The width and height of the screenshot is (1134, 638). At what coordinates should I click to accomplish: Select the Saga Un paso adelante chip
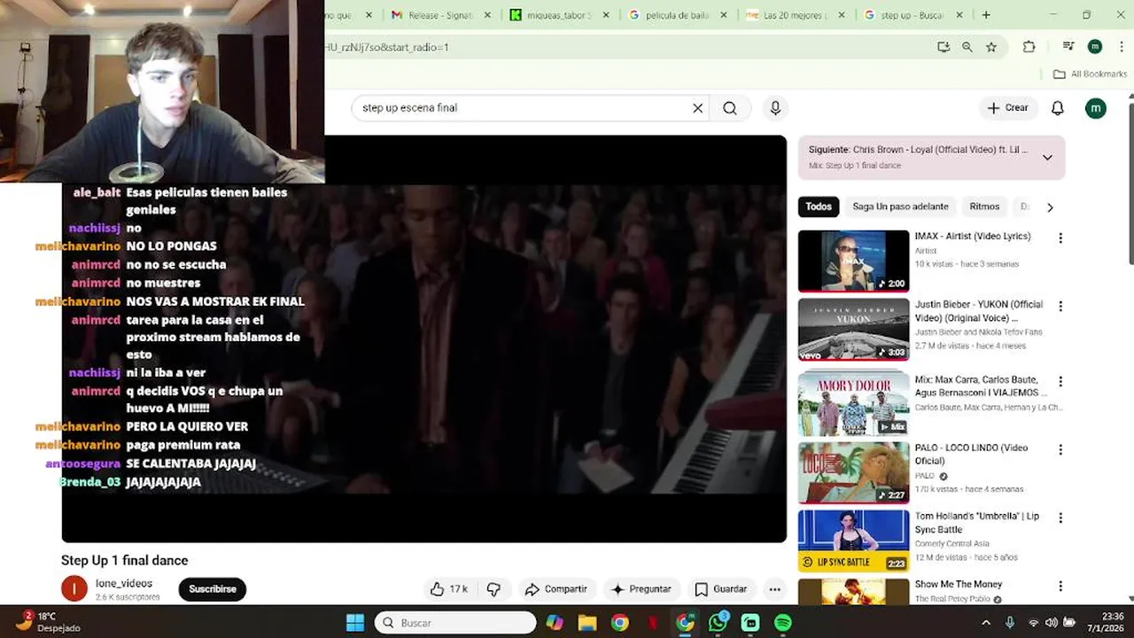point(900,206)
